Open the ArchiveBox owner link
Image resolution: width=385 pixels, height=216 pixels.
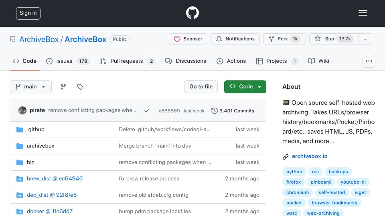pyautogui.click(x=39, y=39)
